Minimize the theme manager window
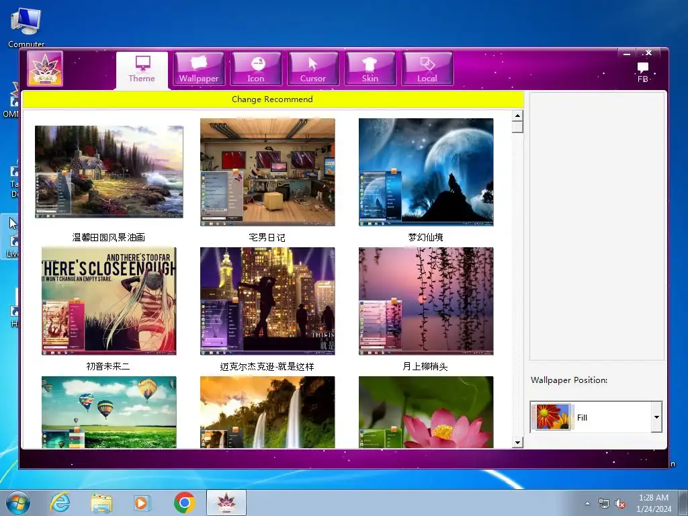 pyautogui.click(x=627, y=54)
